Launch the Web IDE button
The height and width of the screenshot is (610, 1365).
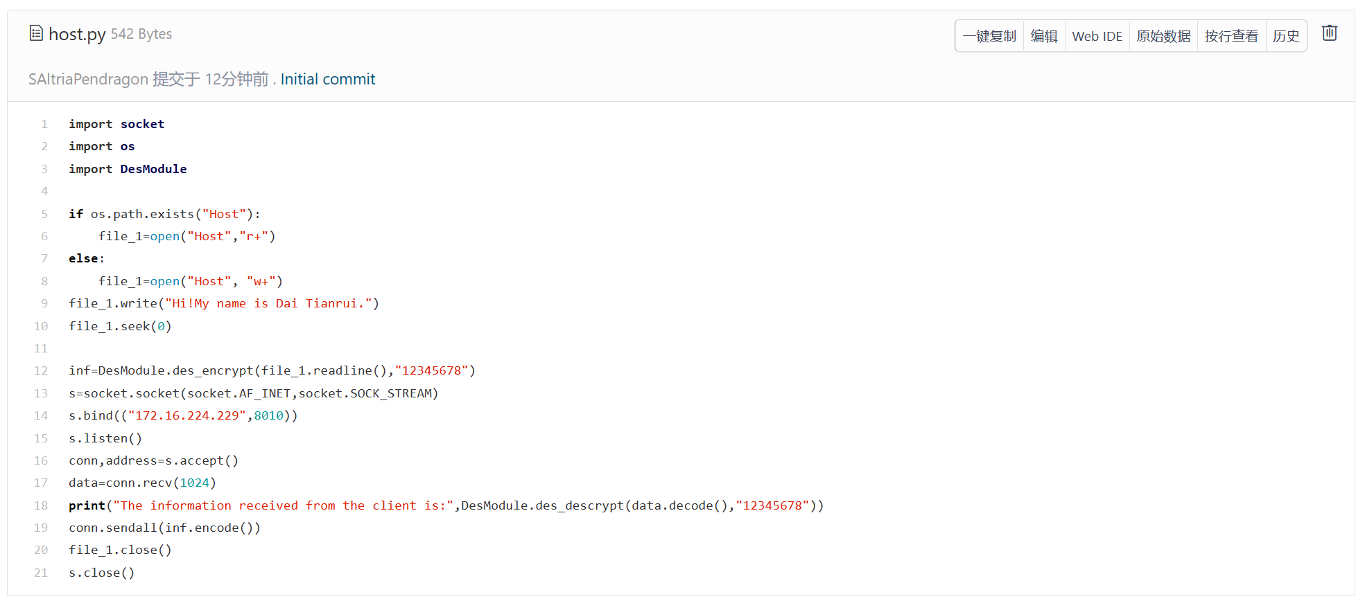click(1097, 36)
